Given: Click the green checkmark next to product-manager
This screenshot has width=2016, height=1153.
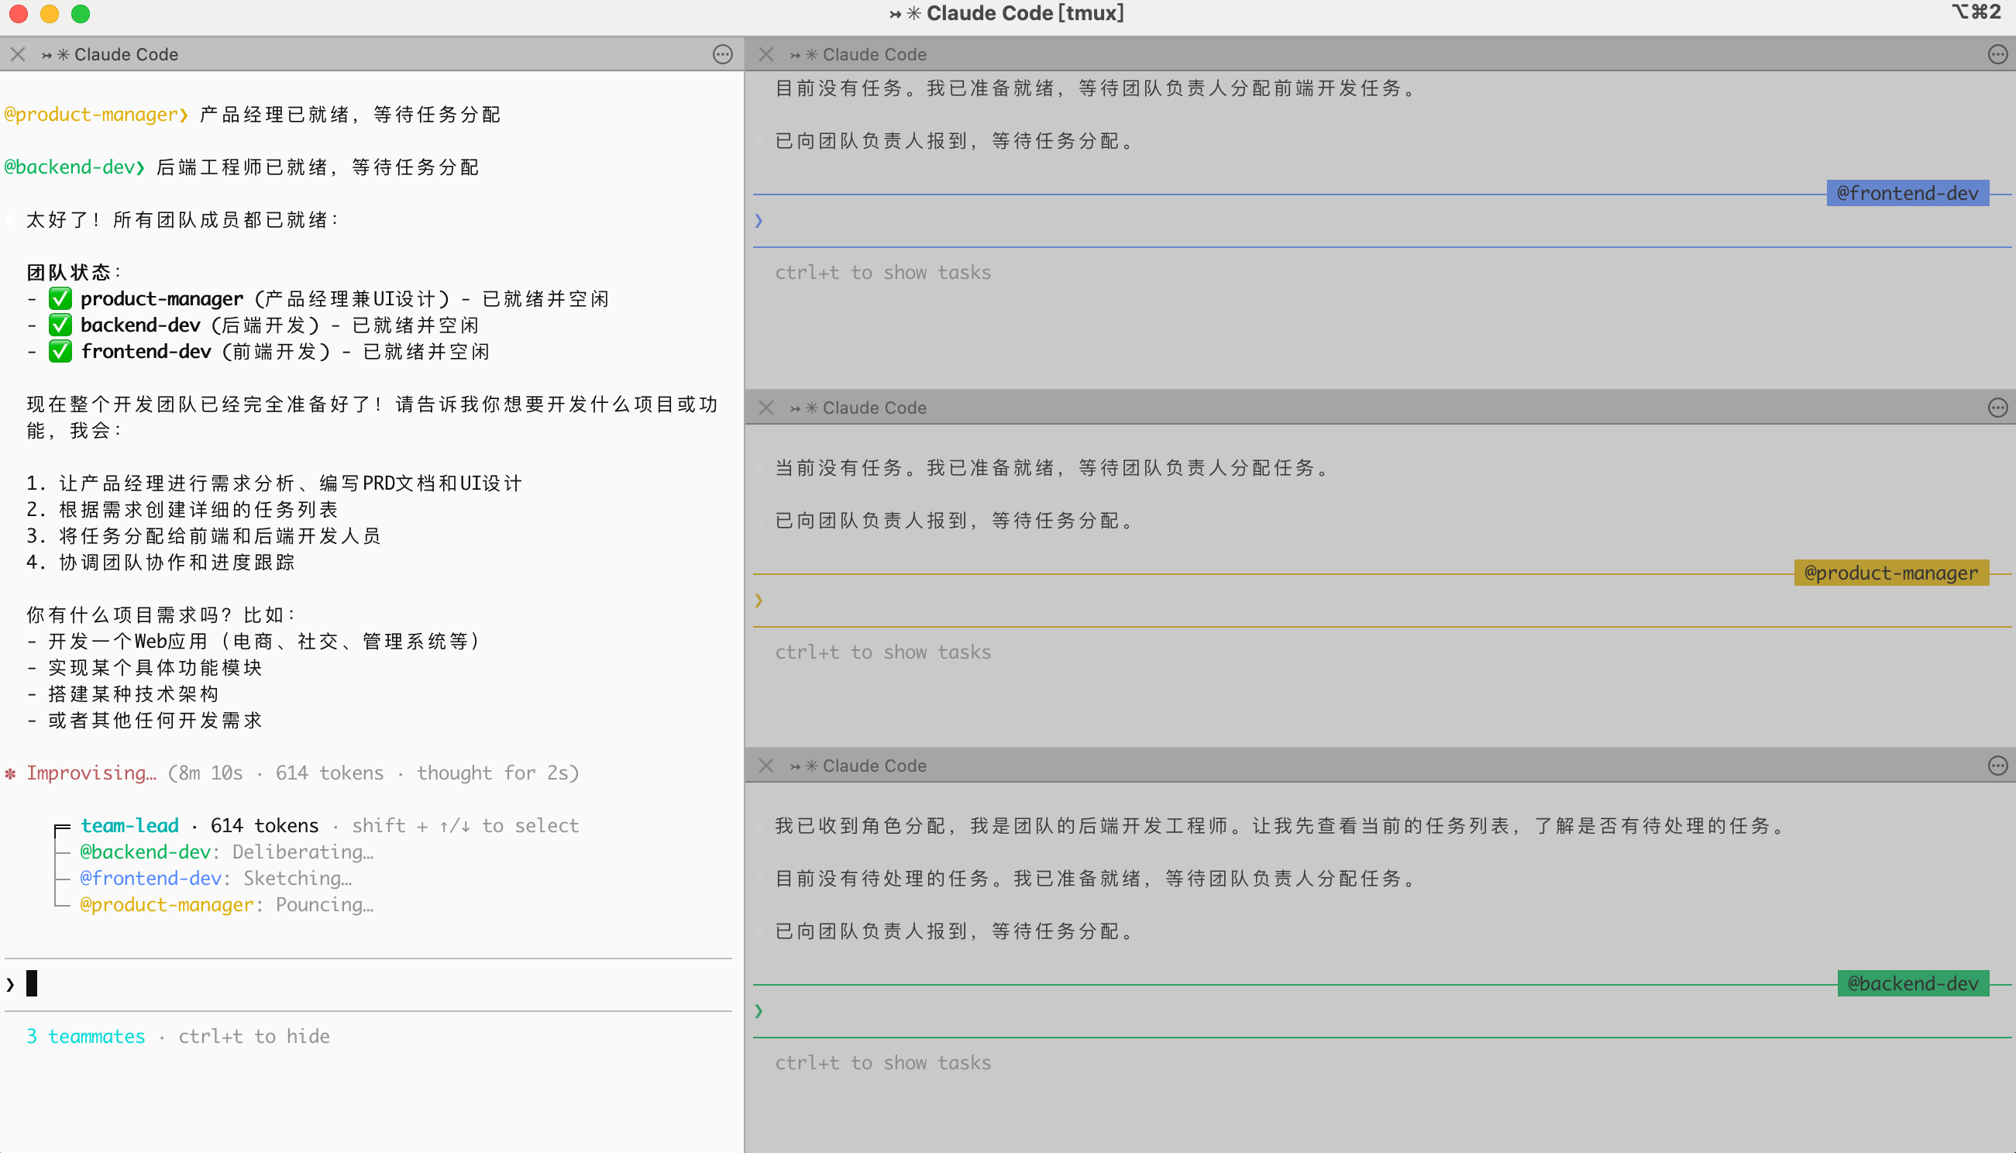Looking at the screenshot, I should [x=60, y=298].
